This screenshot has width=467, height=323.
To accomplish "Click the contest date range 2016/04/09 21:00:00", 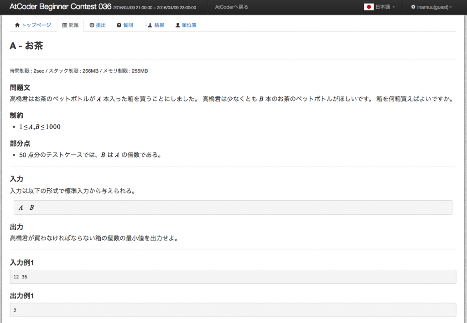I will [155, 8].
